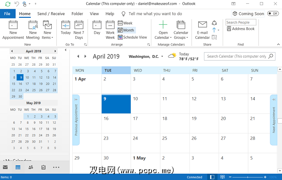Switch to Calendar in the navigation bar
This screenshot has width=282, height=180.
tap(18, 167)
